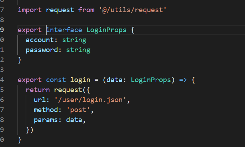Click the 'password' property name
The image size is (245, 147).
pos(42,50)
